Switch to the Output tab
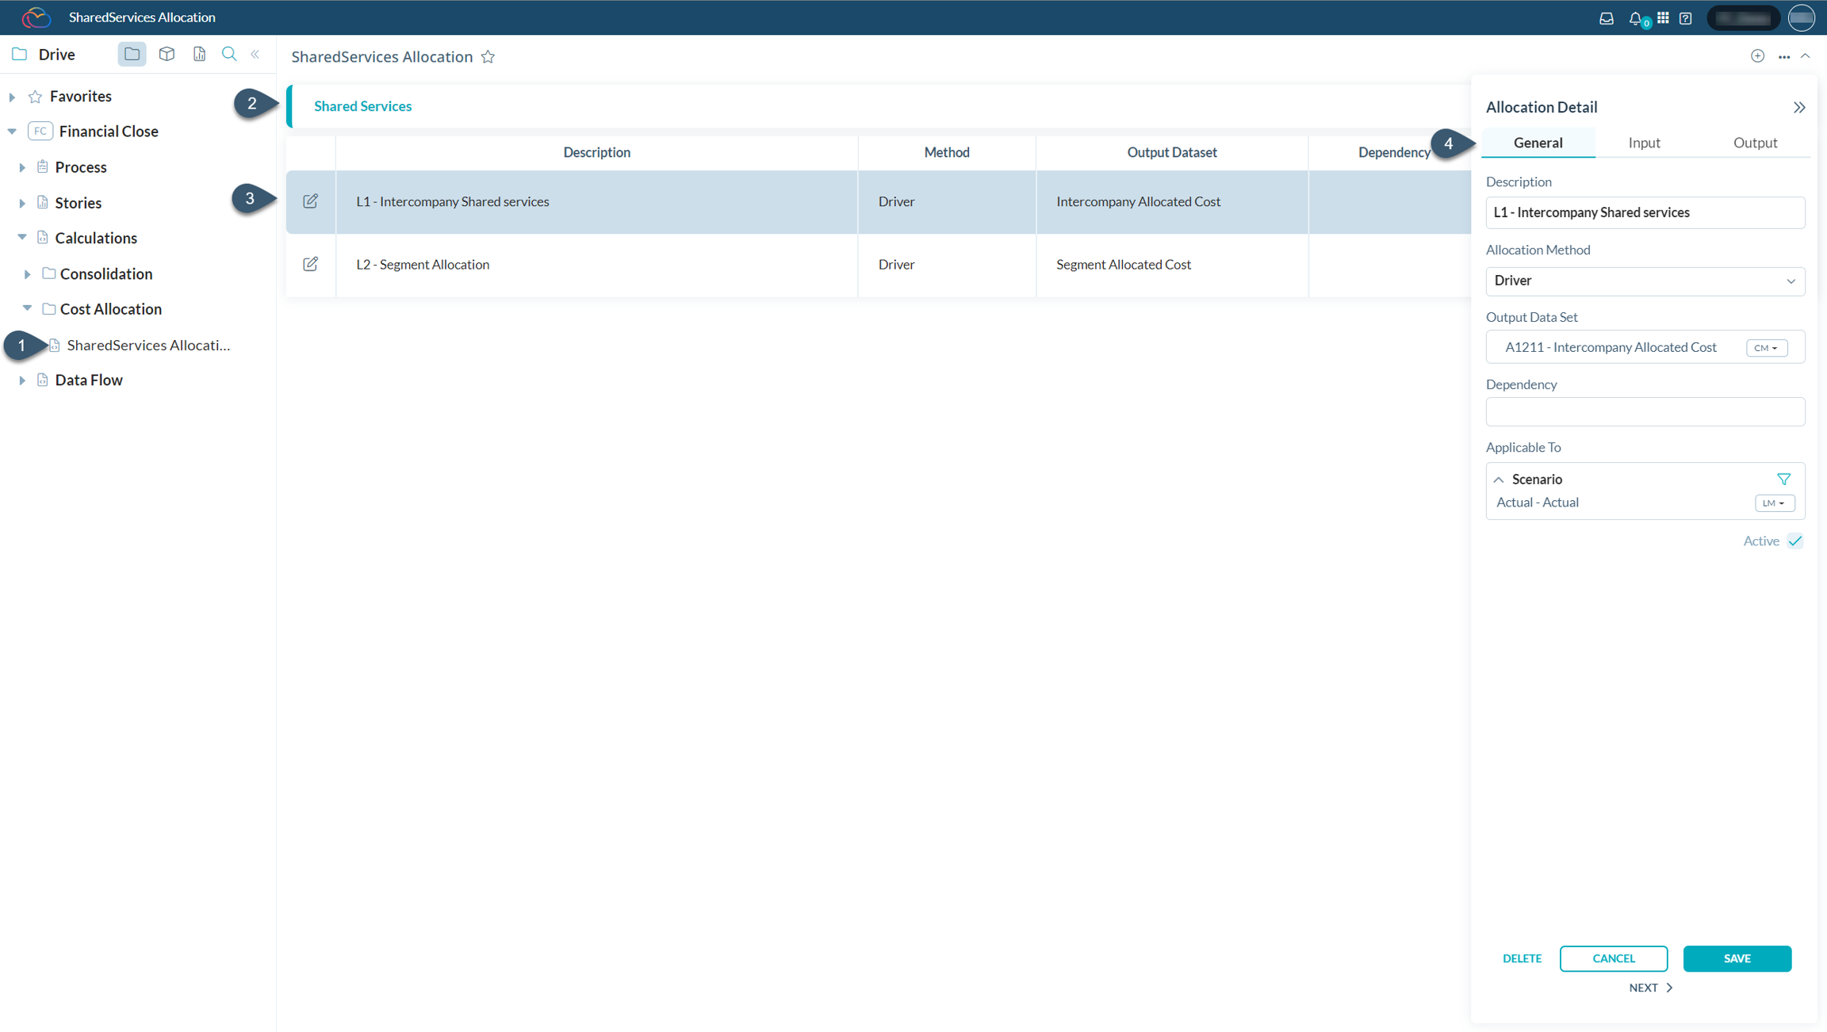 pyautogui.click(x=1755, y=143)
